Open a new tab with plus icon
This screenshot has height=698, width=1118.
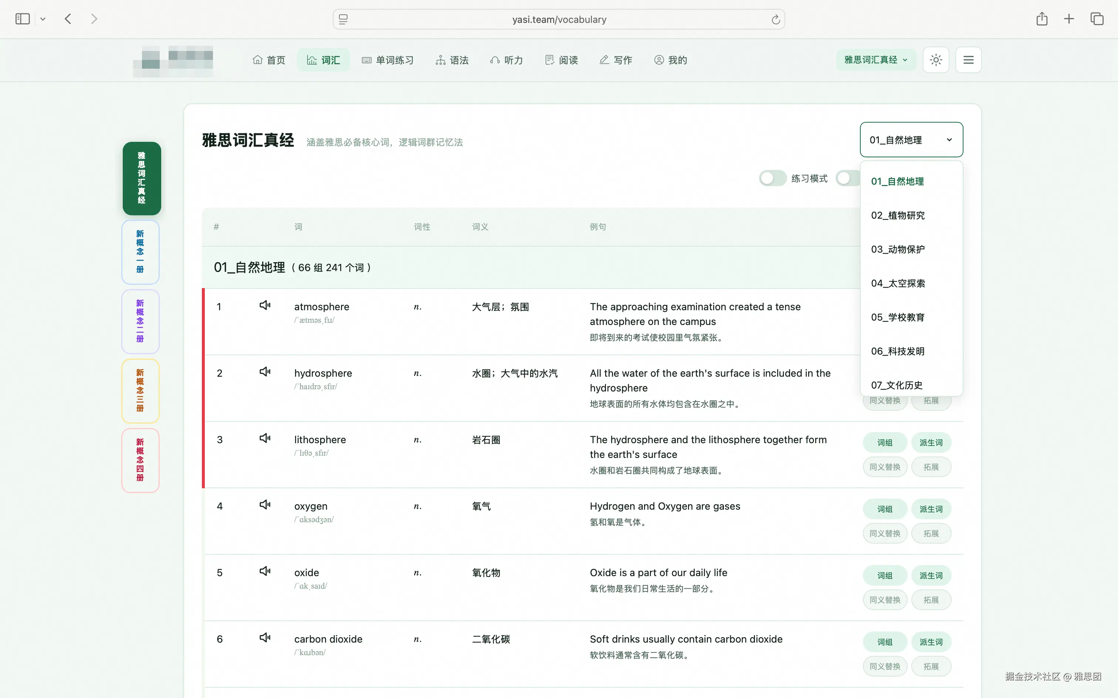(x=1069, y=19)
